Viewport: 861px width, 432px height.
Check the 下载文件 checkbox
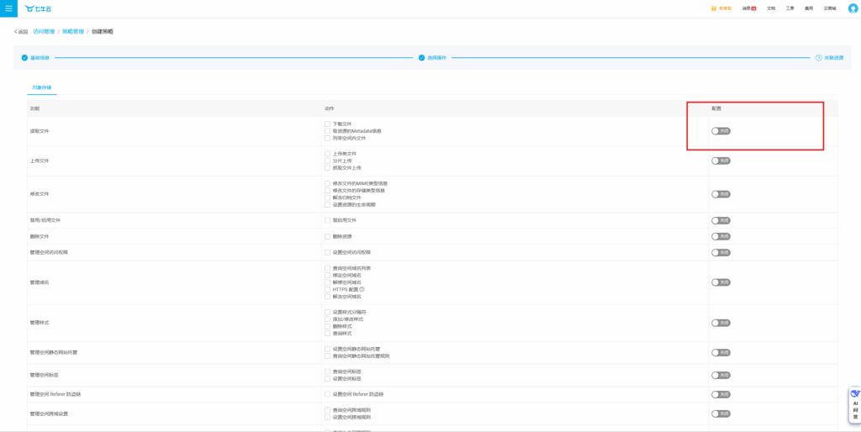tap(327, 124)
